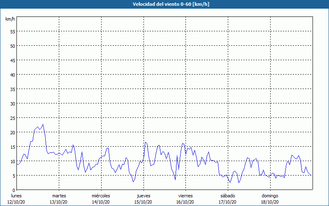Select the '15/10/20' date label
The width and height of the screenshot is (329, 206).
tap(143, 202)
